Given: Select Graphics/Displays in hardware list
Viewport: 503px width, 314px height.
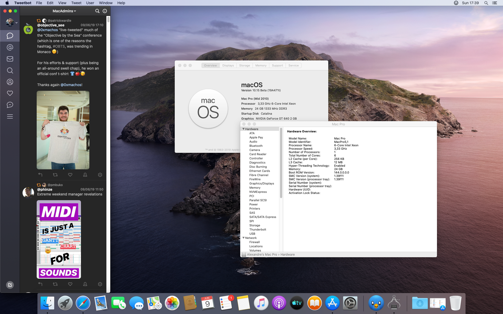Looking at the screenshot, I should point(261,183).
